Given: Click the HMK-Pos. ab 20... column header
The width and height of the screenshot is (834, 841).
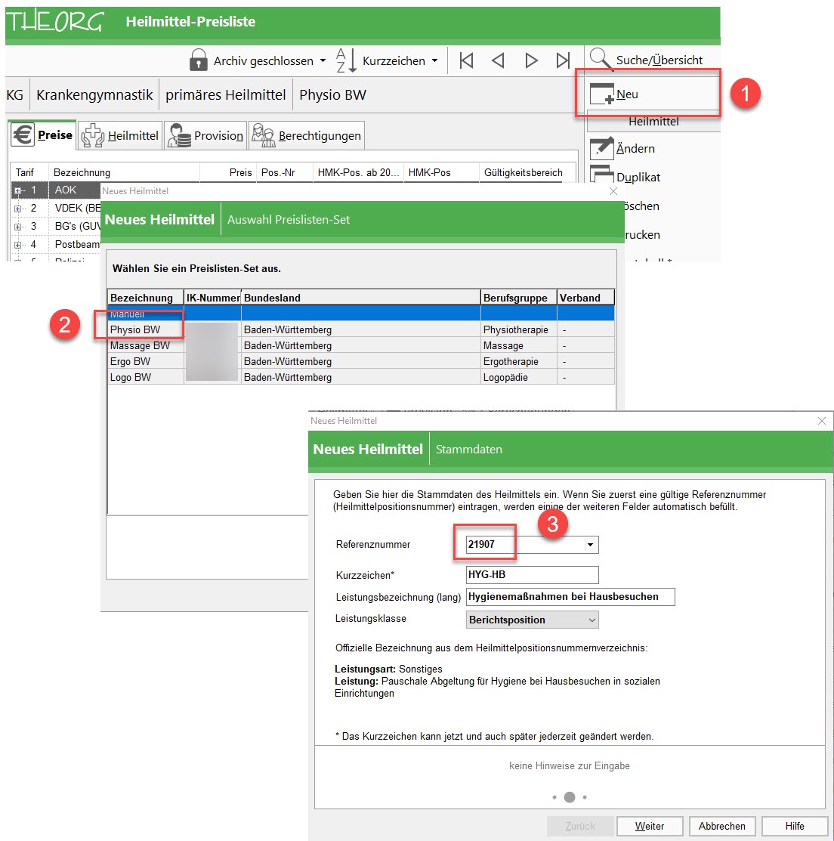Looking at the screenshot, I should pyautogui.click(x=358, y=173).
